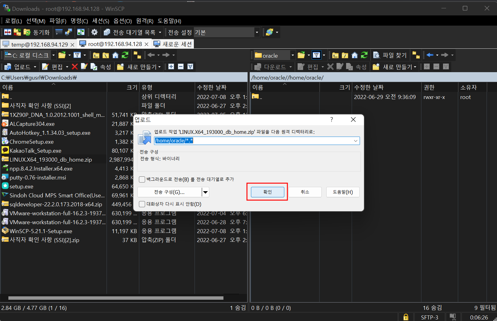Viewport: 497px width, 321px height.
Task: Go to local root directory icon
Action: 106,55
